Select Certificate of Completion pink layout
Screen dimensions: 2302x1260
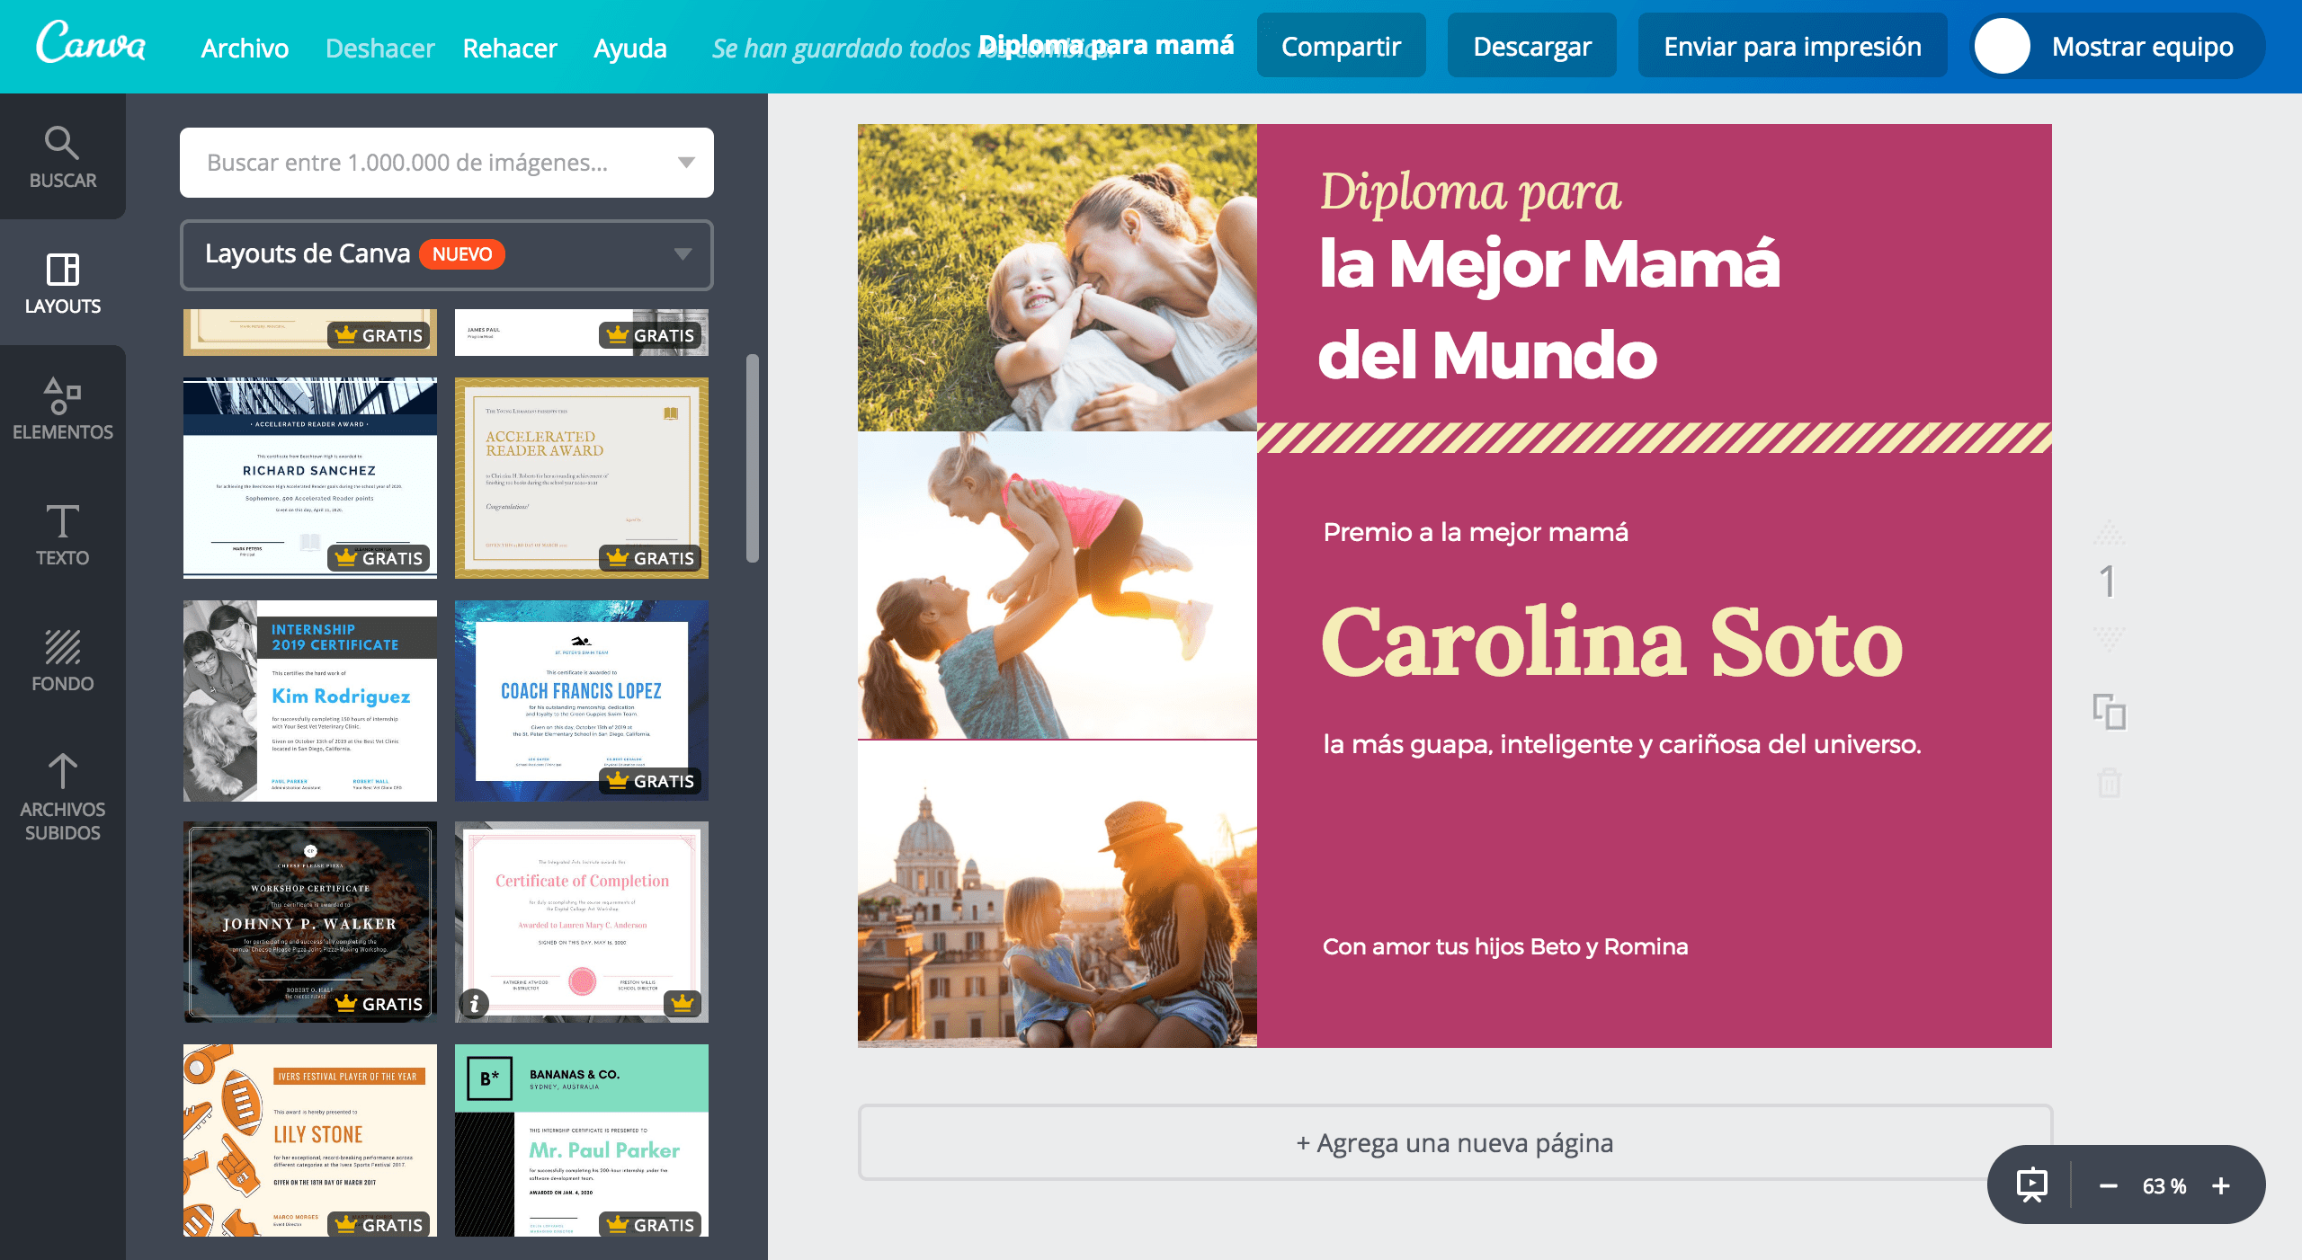pyautogui.click(x=582, y=922)
